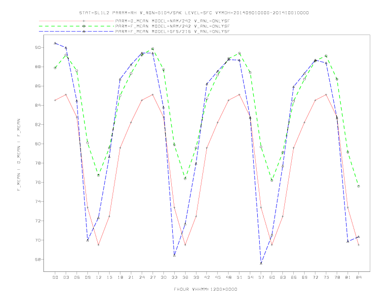Click y-axis tick label 82
Screen dimensions: 391x302
38,124
